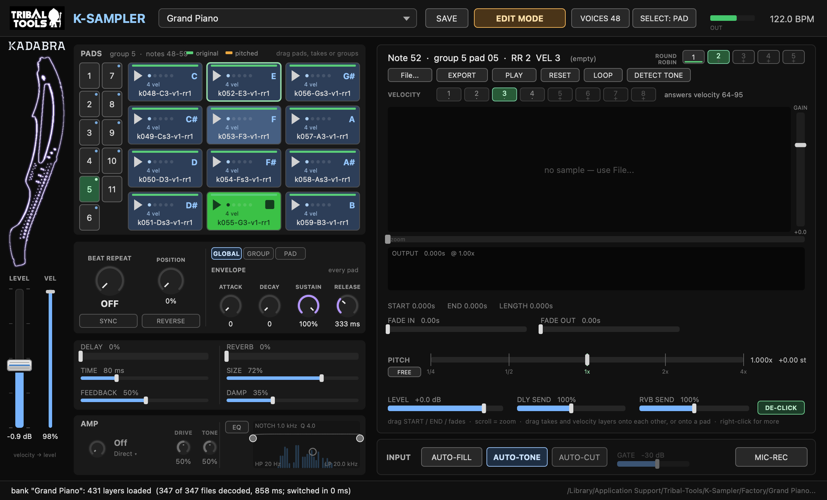Select velocity layer 4
The width and height of the screenshot is (827, 500).
(532, 94)
